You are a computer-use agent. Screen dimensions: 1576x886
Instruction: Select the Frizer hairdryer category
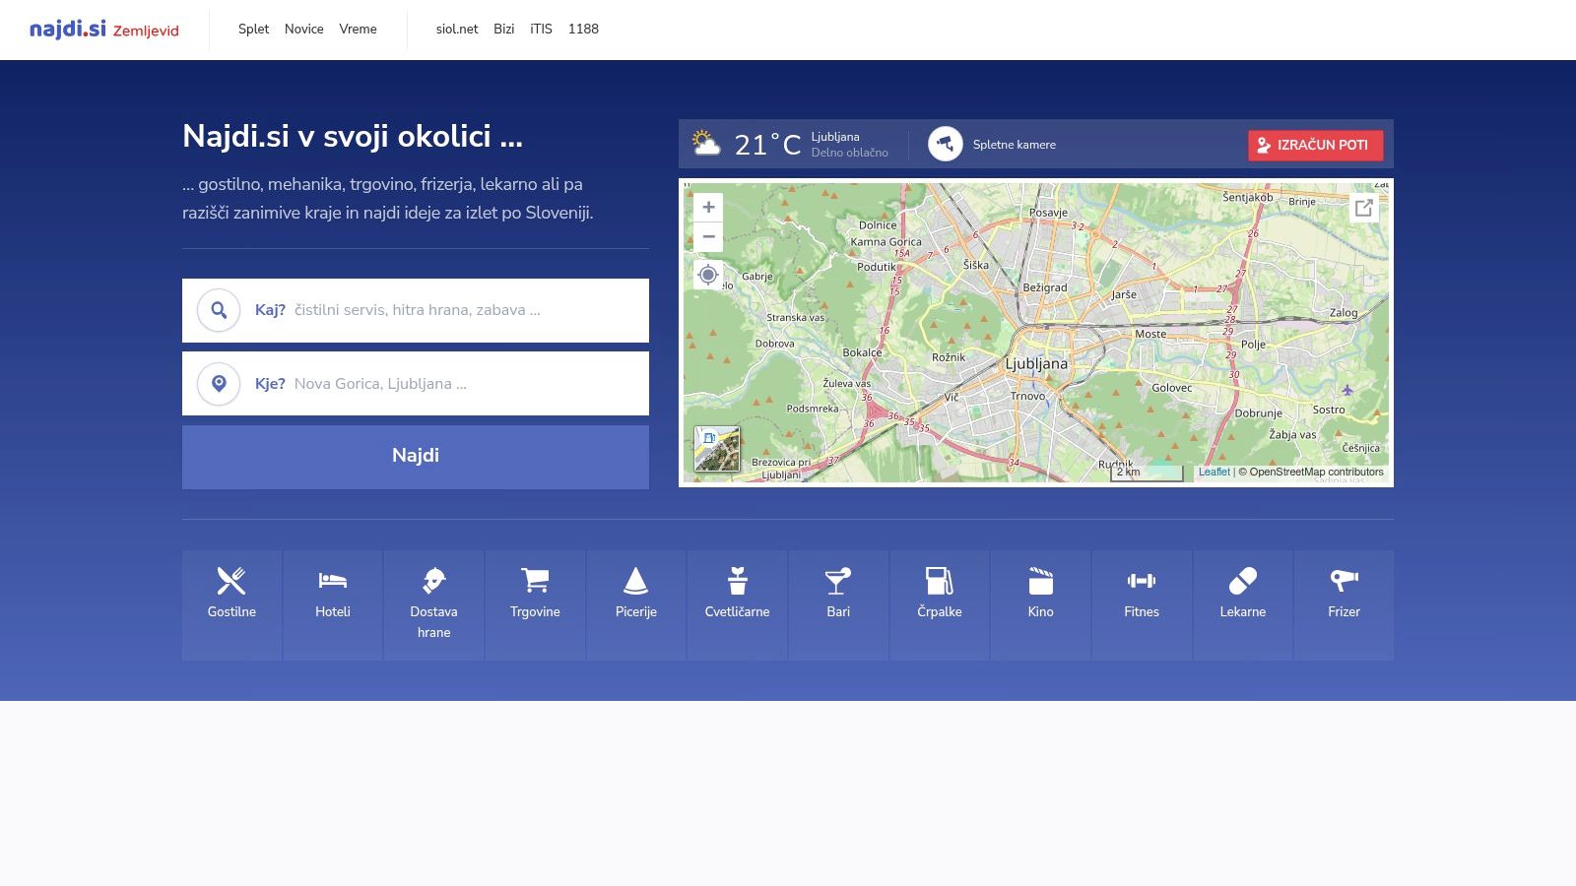(x=1344, y=604)
